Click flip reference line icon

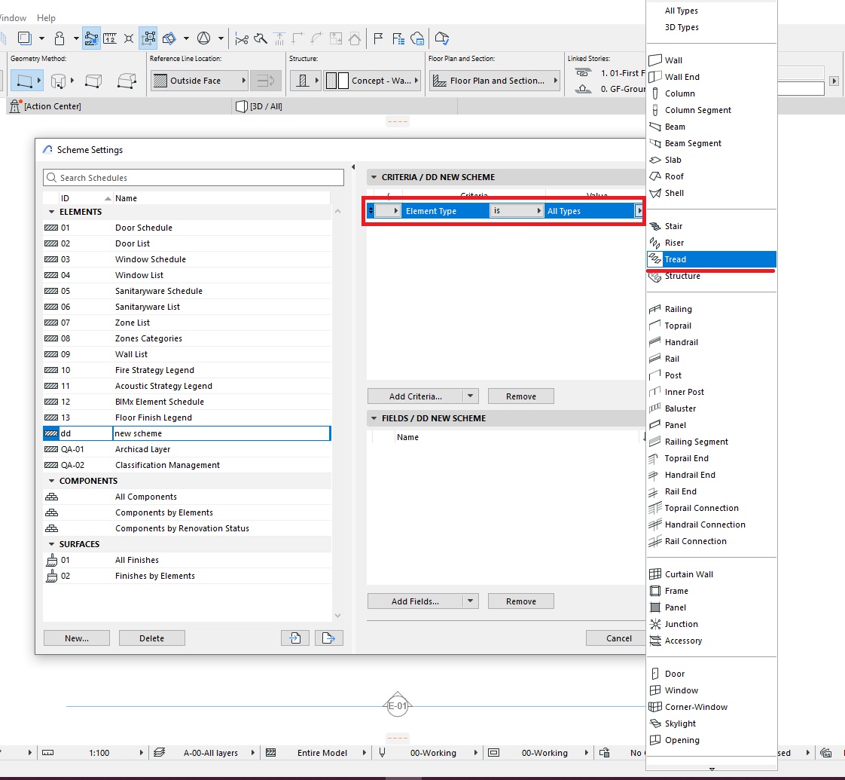point(266,81)
